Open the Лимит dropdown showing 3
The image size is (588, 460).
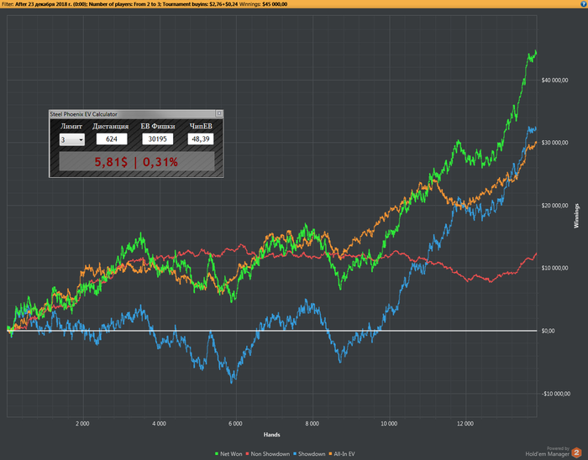click(x=72, y=139)
